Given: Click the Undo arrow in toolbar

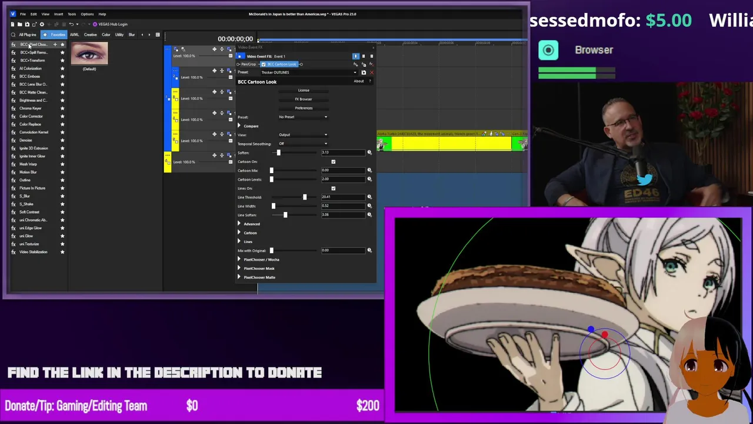Looking at the screenshot, I should 71,24.
